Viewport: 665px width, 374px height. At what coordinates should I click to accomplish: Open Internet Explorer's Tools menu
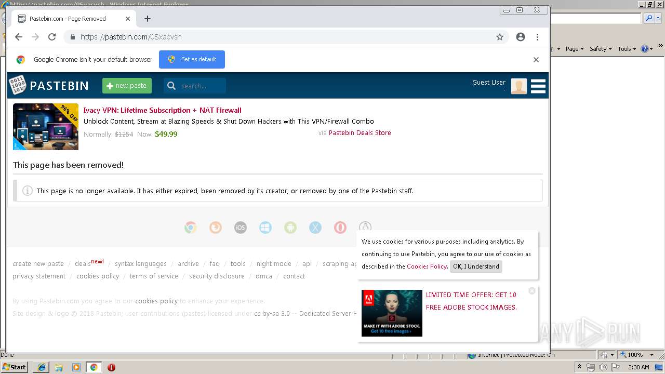pos(627,49)
